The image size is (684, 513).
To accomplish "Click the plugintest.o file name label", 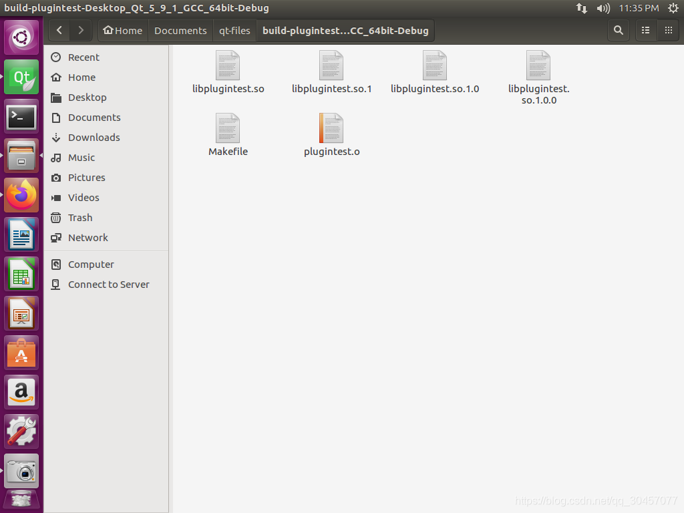I will (332, 152).
